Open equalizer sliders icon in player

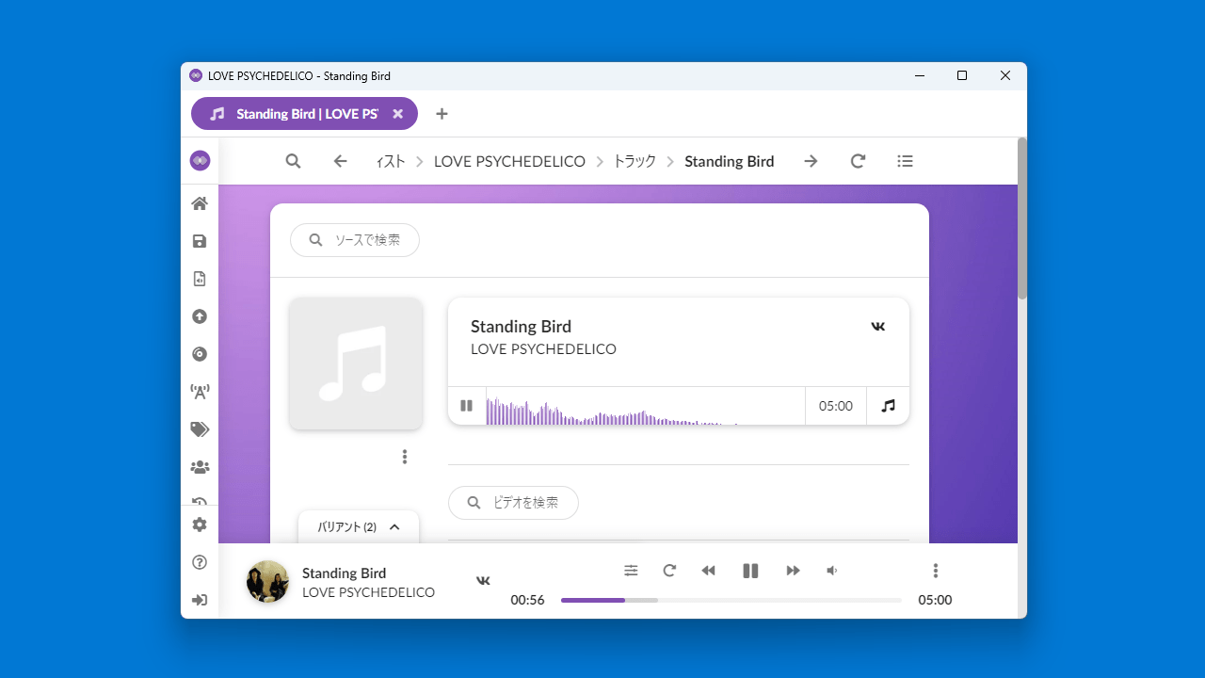coord(631,571)
